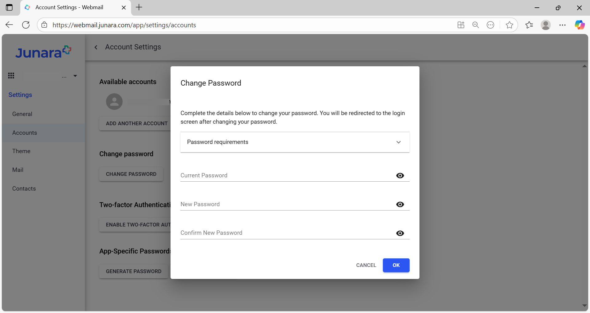The width and height of the screenshot is (590, 313).
Task: View site information lock icon
Action: coord(44,25)
